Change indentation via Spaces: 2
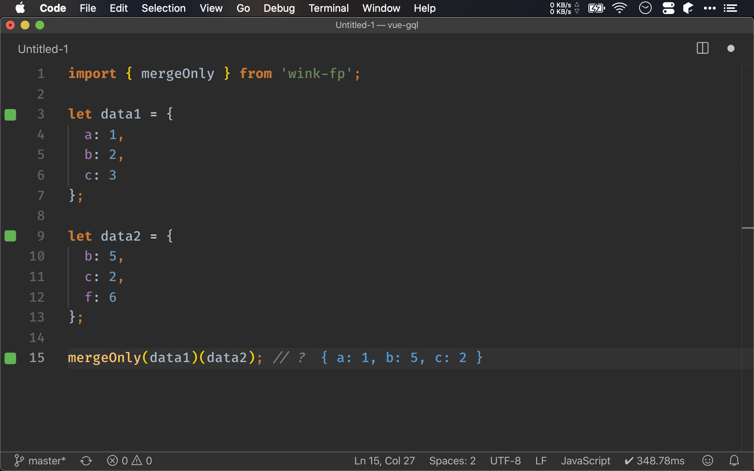This screenshot has height=471, width=754. click(x=452, y=461)
